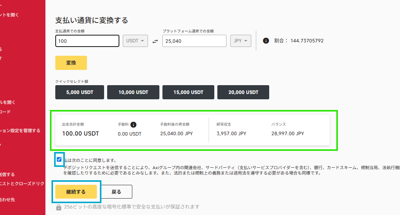Click the 28,997.00 JPY balance value
The image size is (400, 215).
(x=288, y=134)
